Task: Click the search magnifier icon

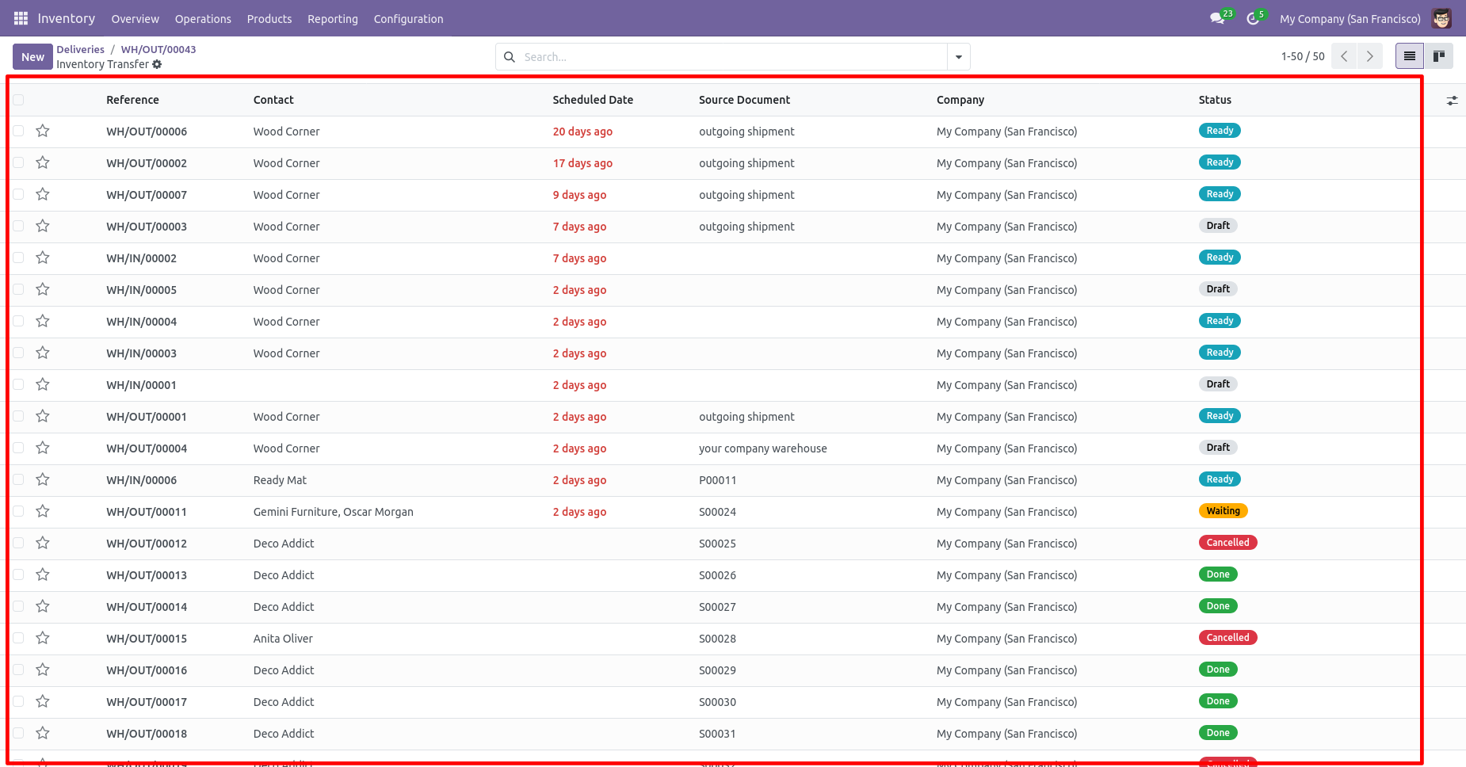Action: (x=510, y=57)
